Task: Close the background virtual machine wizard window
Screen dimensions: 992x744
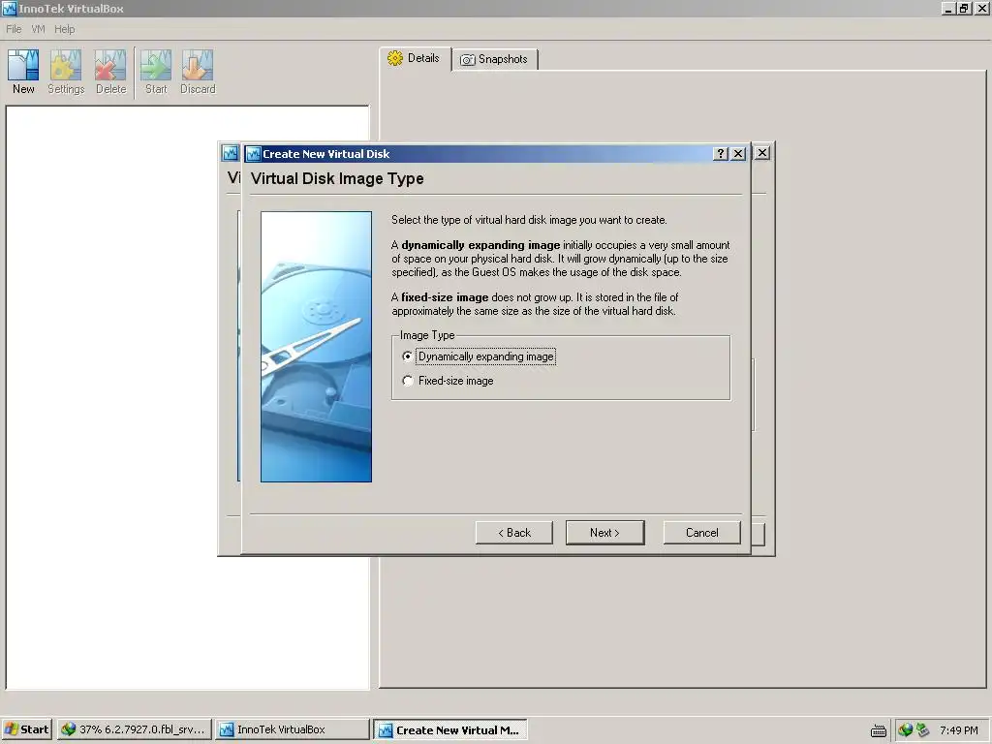Action: point(762,152)
